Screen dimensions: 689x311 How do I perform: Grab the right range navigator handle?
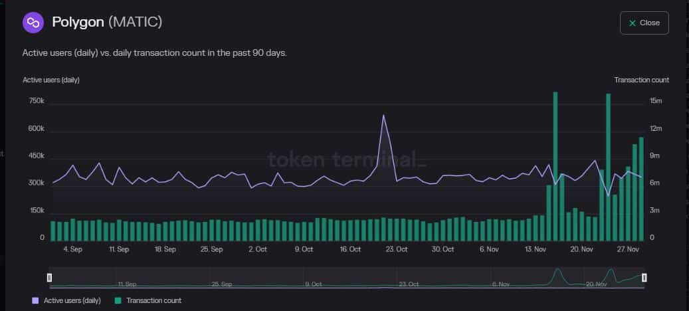click(x=644, y=277)
